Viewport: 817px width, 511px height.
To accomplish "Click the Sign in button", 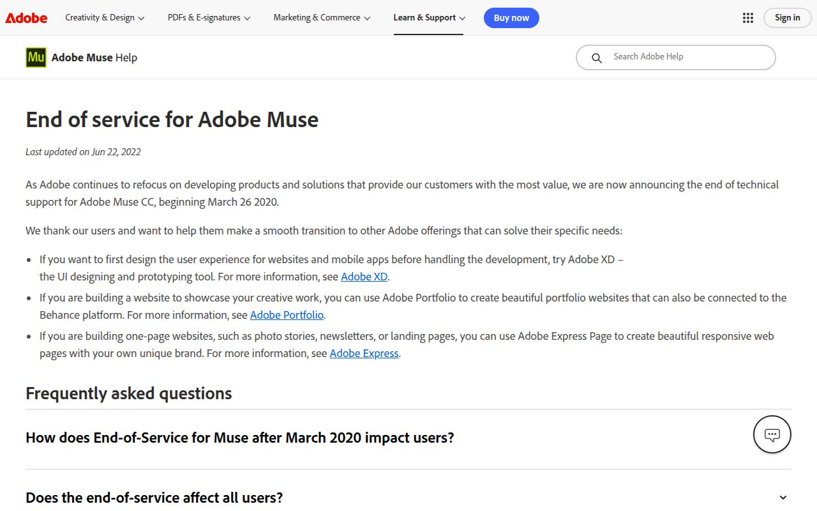I will point(787,18).
